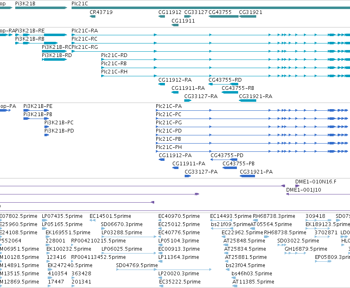Open the Plc21C-PG protein label
350x288 pixels.
coord(169,123)
